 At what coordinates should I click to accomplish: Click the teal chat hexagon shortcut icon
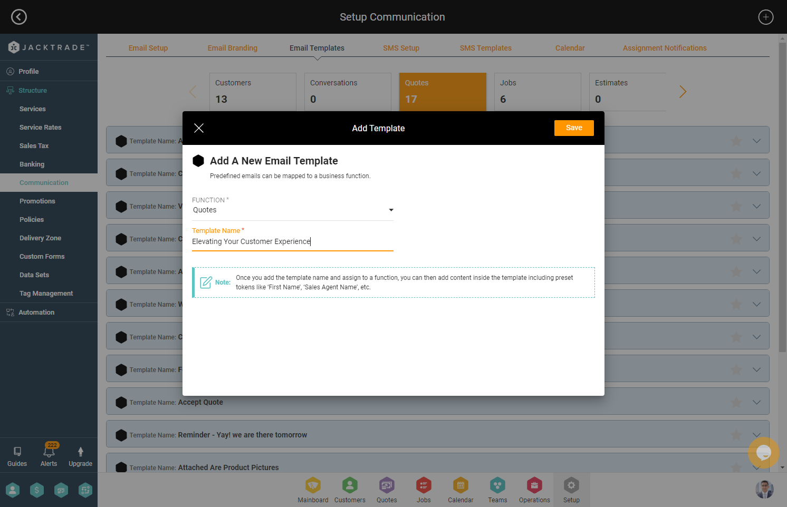61,491
